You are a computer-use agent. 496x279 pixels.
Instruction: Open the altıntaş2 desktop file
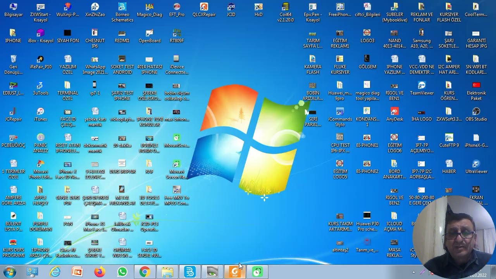pyautogui.click(x=340, y=246)
